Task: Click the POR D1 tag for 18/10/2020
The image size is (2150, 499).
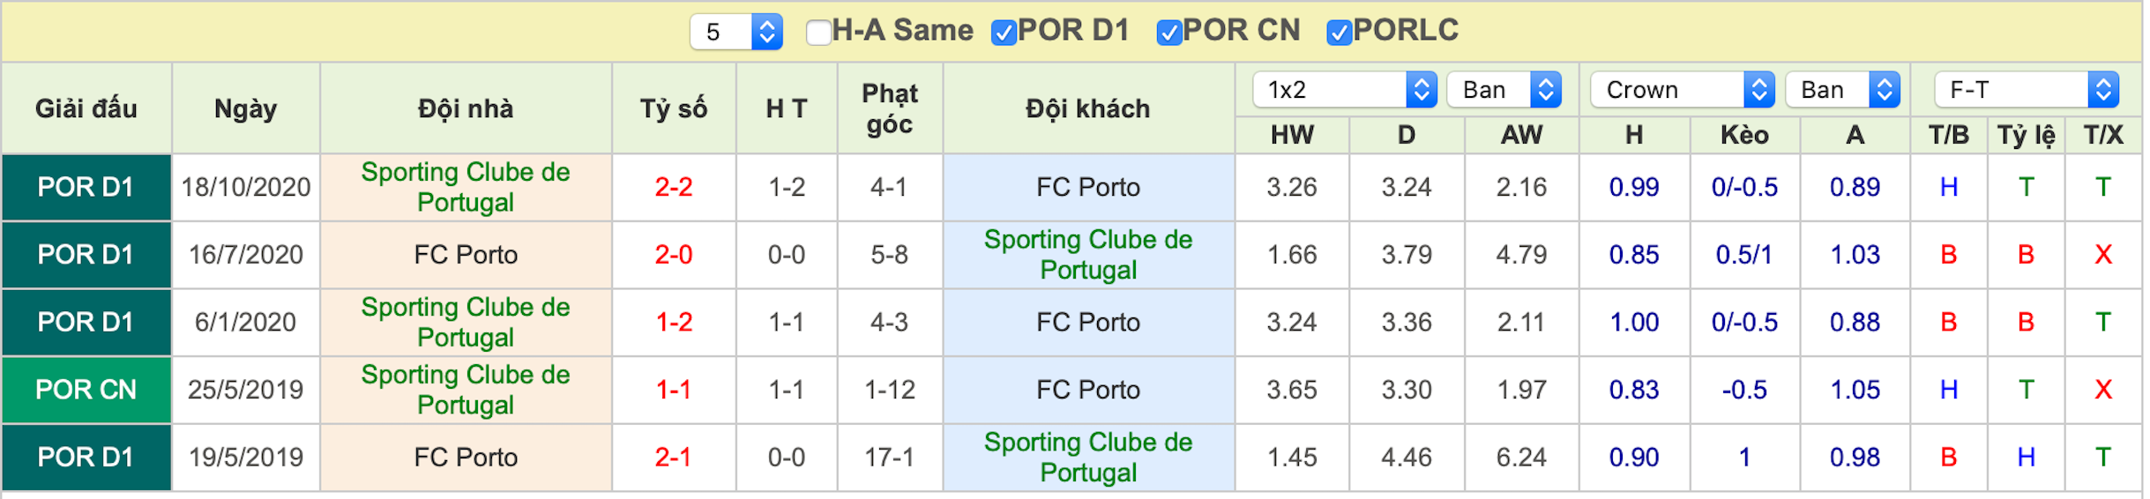Action: (86, 187)
